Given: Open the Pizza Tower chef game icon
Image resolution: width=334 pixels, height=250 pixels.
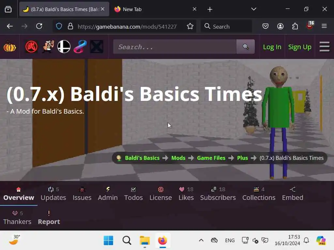Looking at the screenshot, I should pos(48,47).
